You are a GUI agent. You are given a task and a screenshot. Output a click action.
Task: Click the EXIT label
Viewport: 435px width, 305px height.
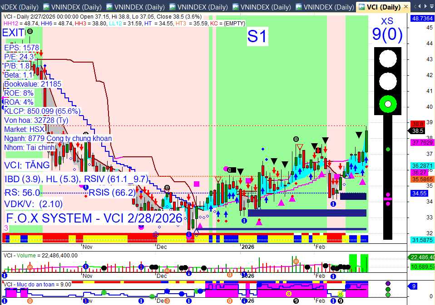click(14, 33)
